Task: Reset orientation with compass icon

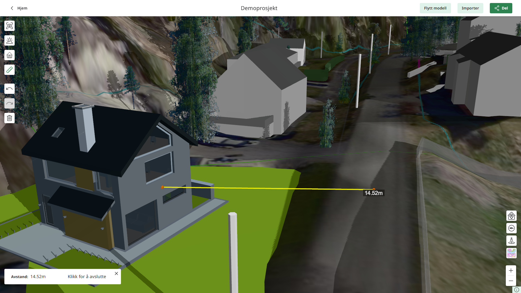Action: coord(511,228)
